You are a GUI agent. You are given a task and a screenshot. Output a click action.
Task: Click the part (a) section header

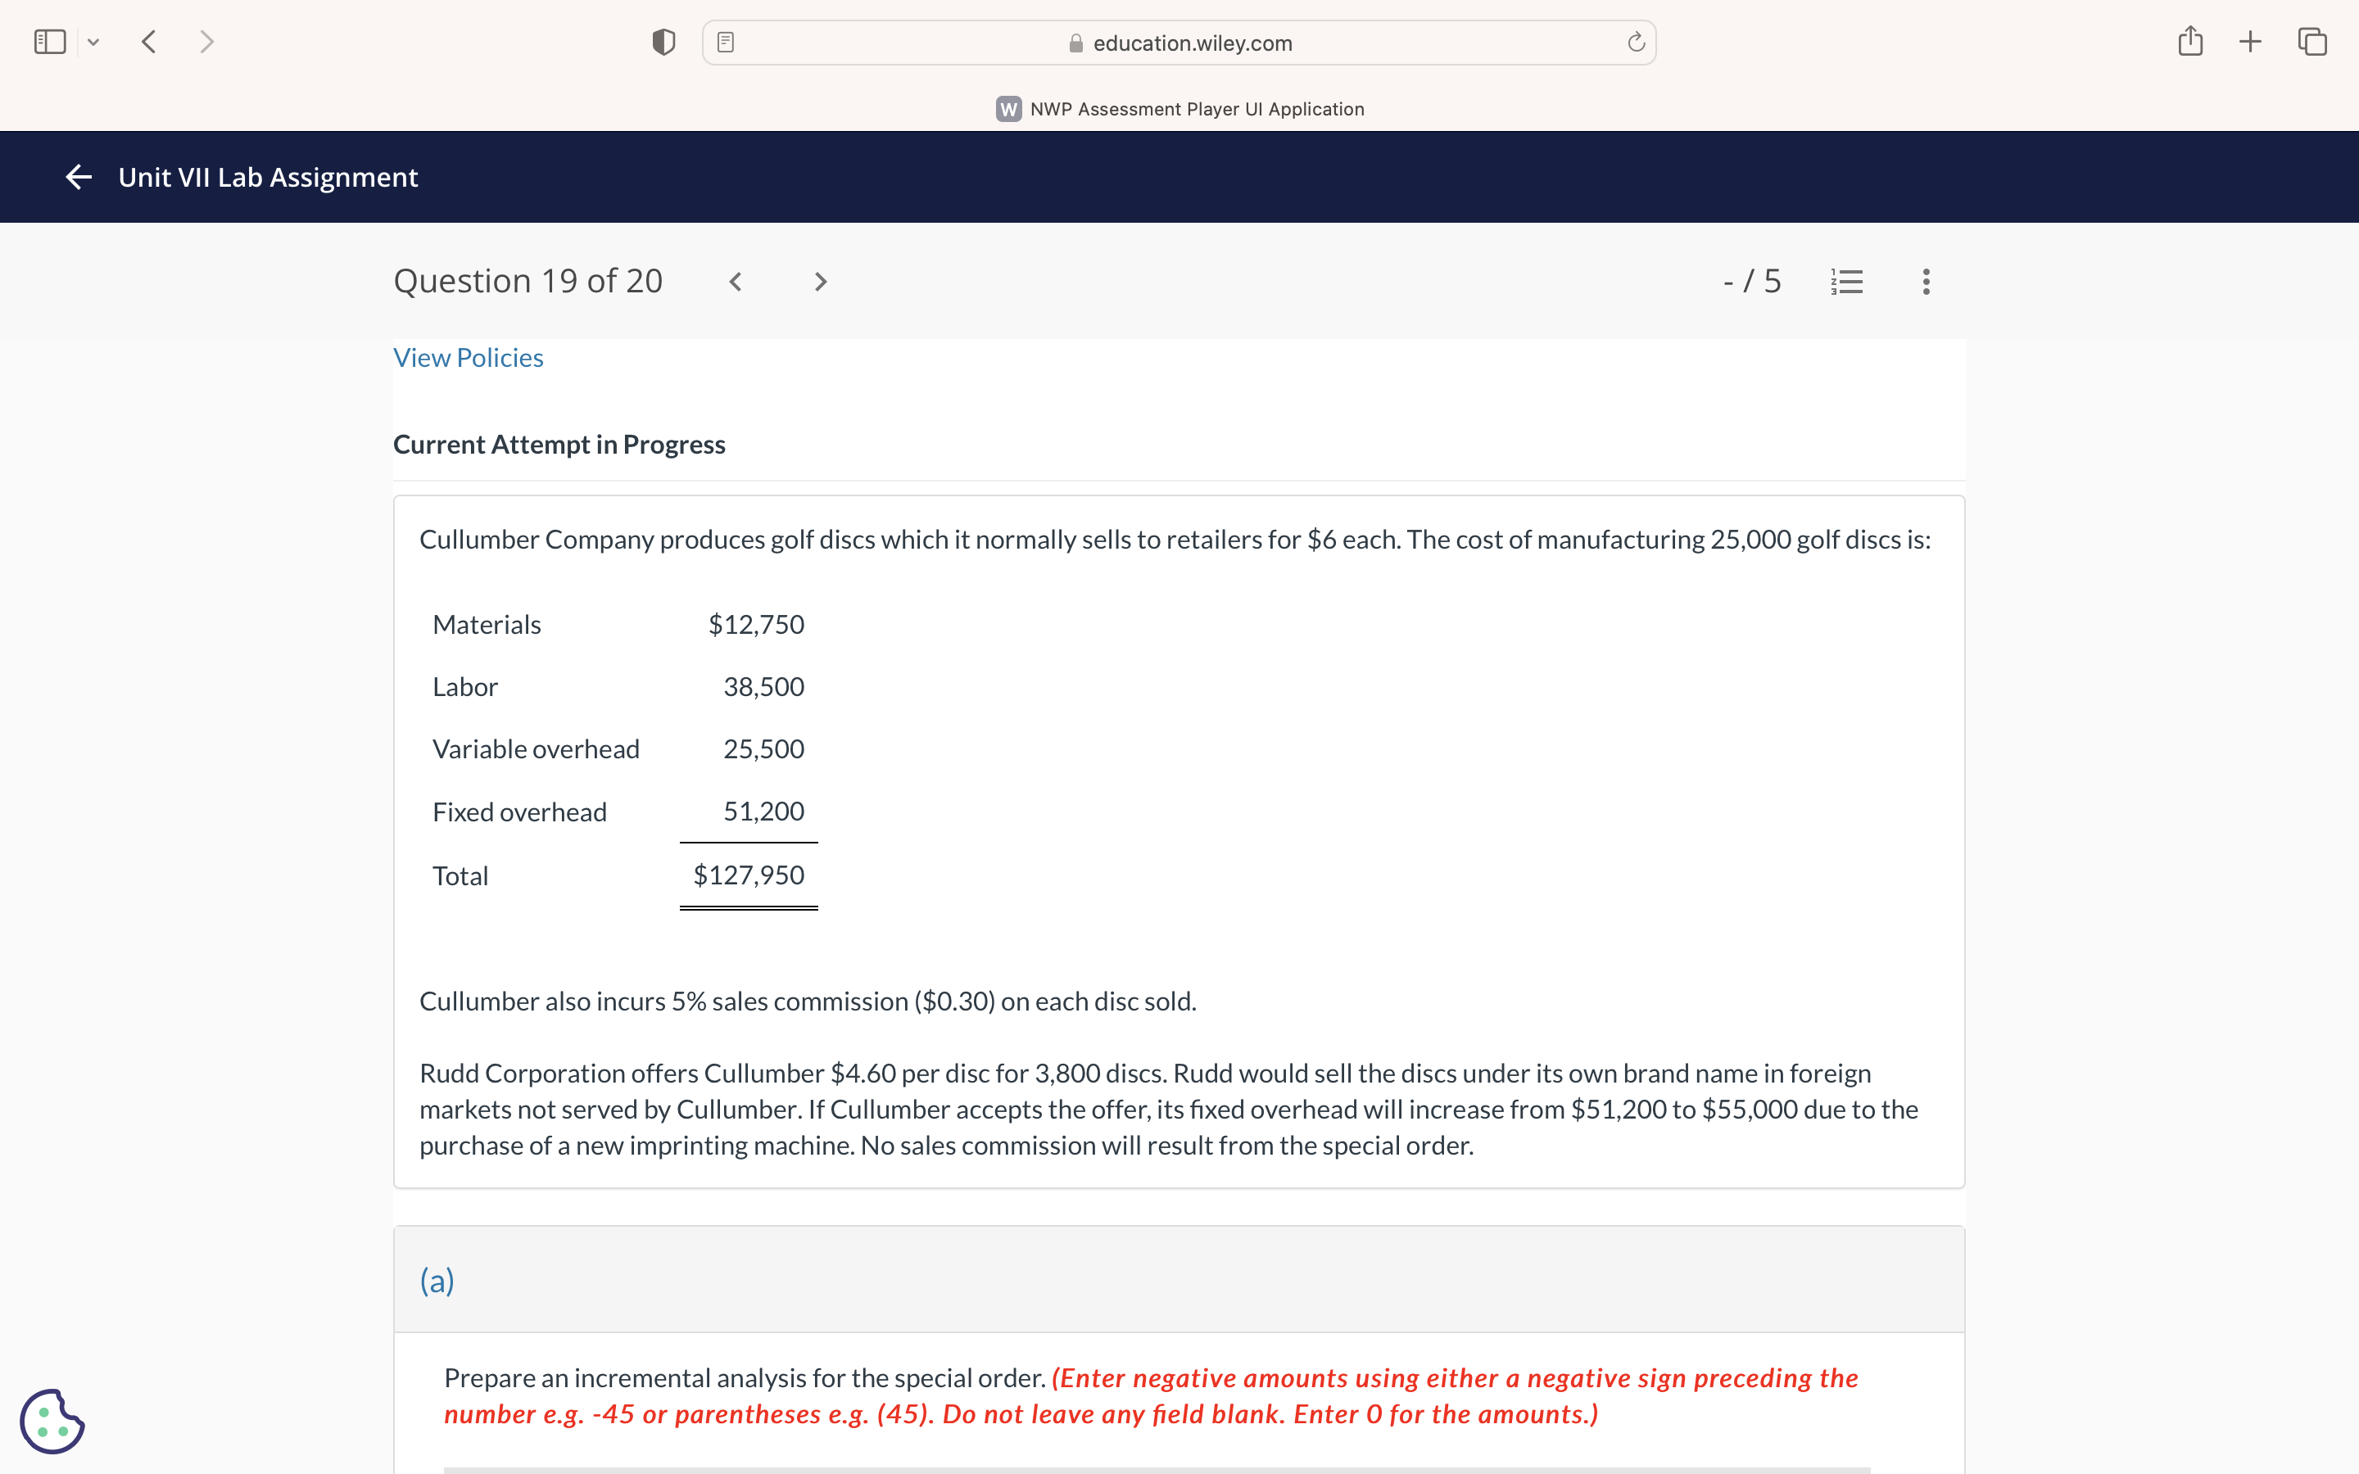point(437,1280)
